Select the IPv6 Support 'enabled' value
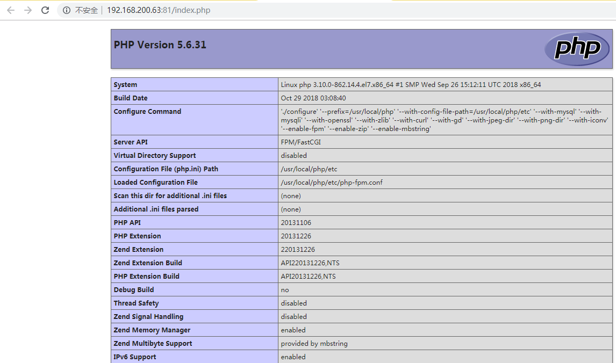Viewport: 616px width, 363px height. coord(293,357)
